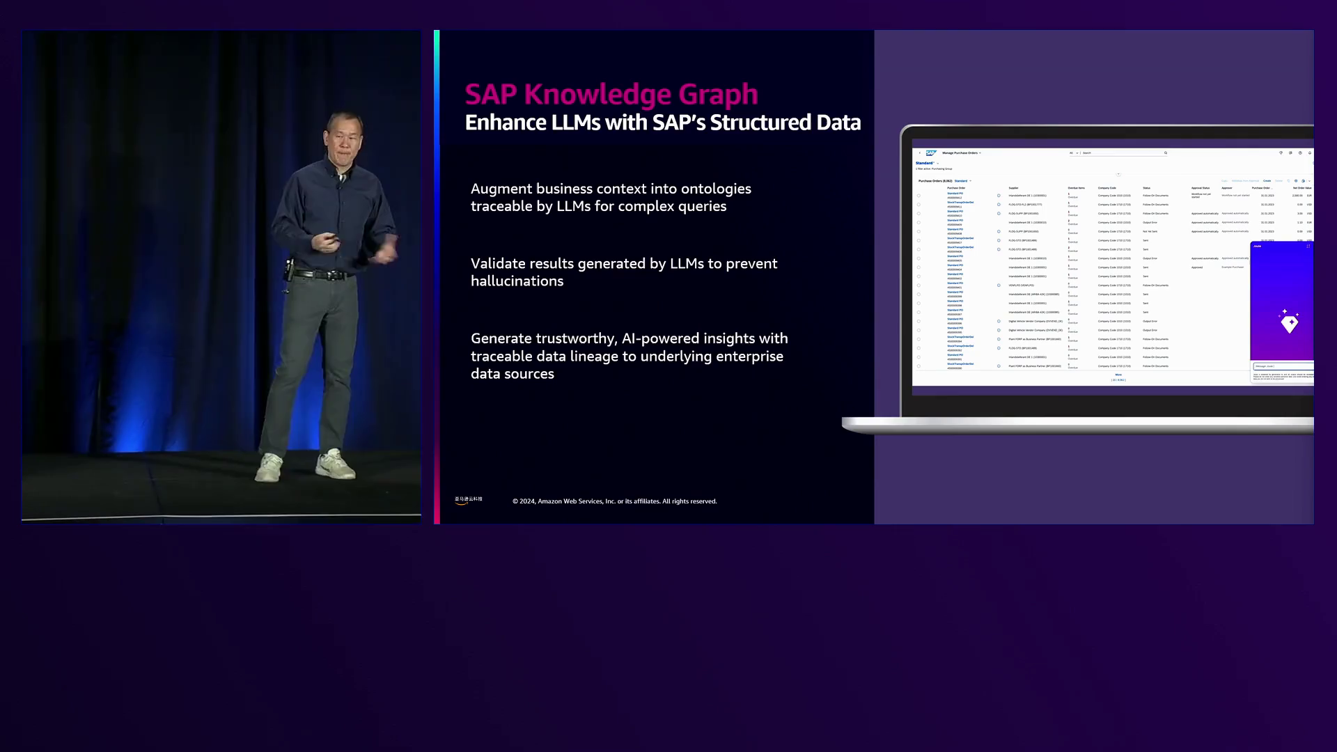The height and width of the screenshot is (752, 1337).
Task: Click the Approval Status column header
Action: pyautogui.click(x=1201, y=188)
